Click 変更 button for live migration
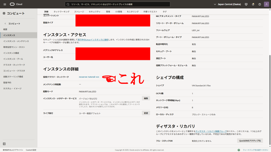 click(146, 113)
